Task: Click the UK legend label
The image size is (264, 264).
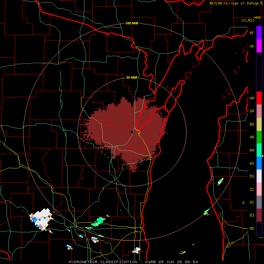Action: (x=252, y=46)
